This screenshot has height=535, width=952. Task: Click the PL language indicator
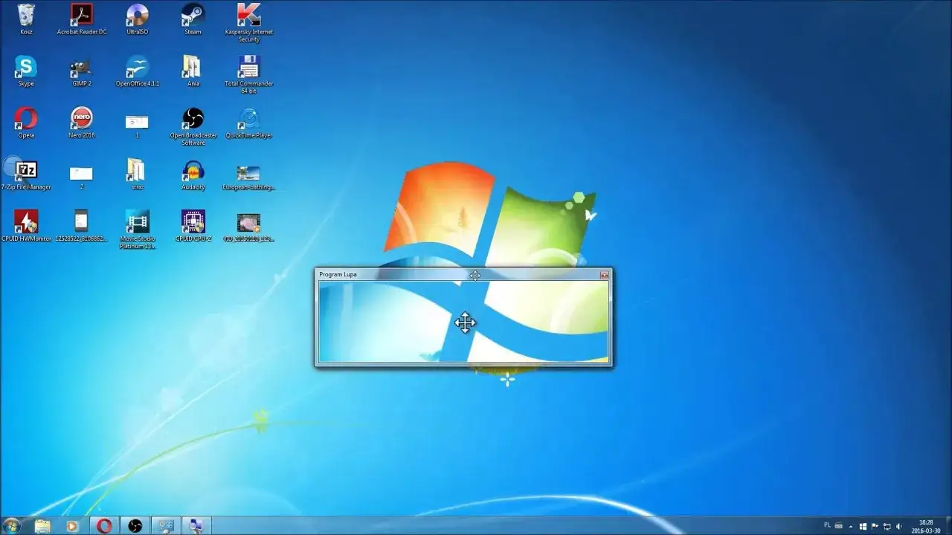coord(827,525)
